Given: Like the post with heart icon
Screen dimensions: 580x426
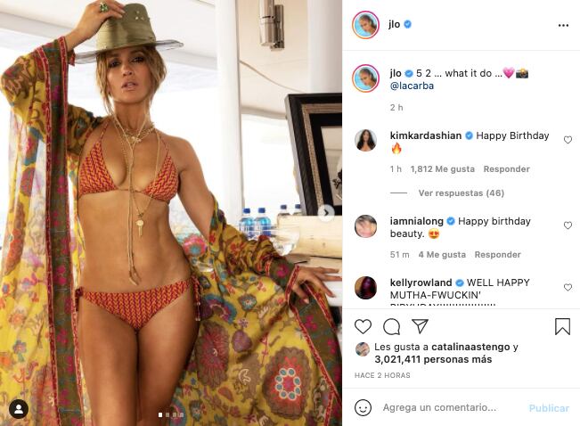Looking at the screenshot, I should (x=363, y=327).
